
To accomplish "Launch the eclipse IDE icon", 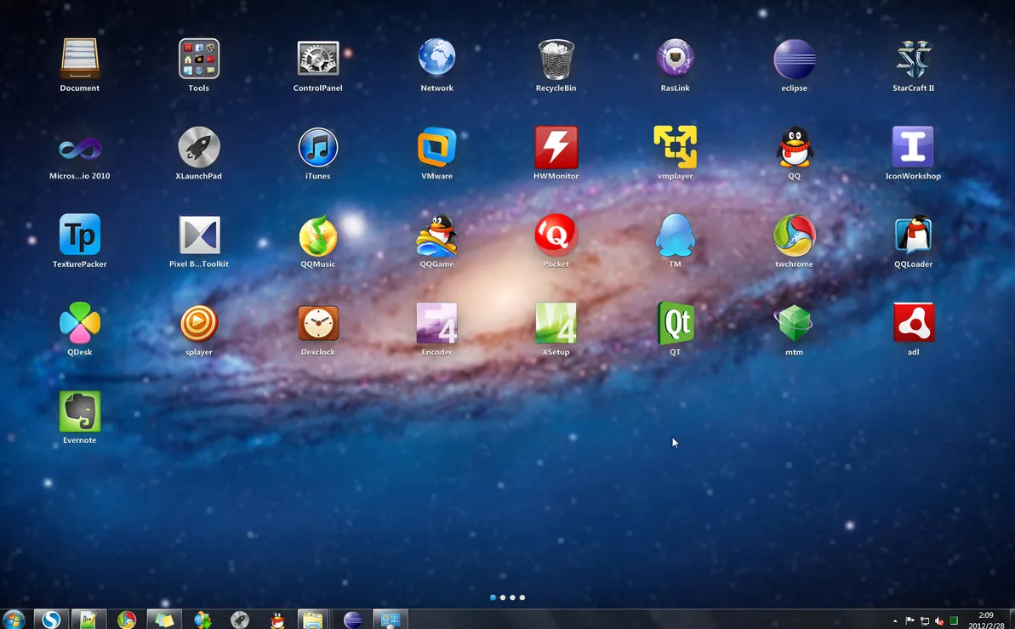I will [x=795, y=59].
